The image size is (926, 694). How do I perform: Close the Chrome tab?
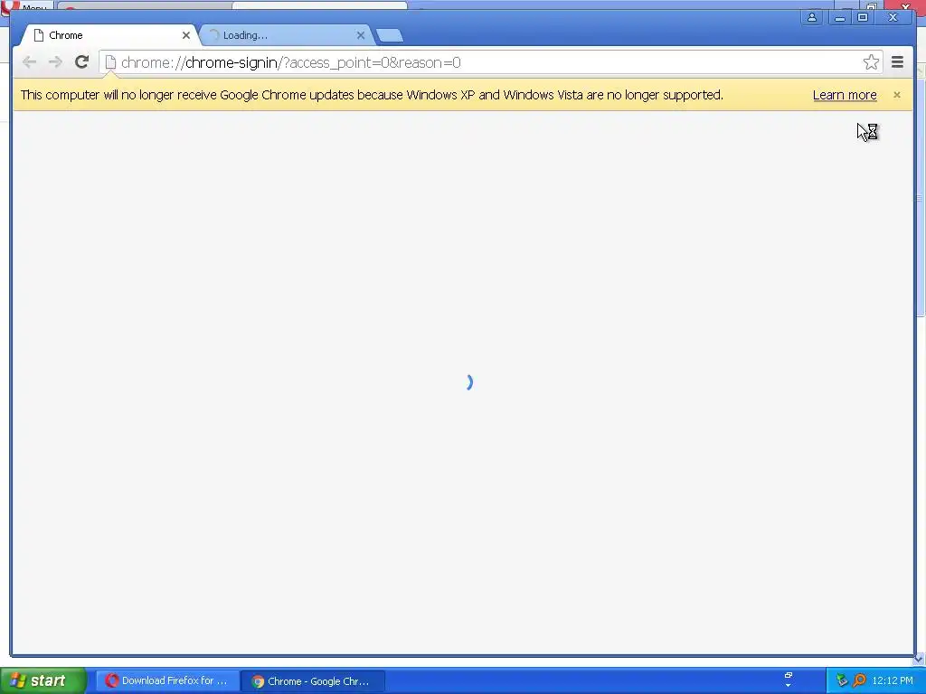[186, 35]
